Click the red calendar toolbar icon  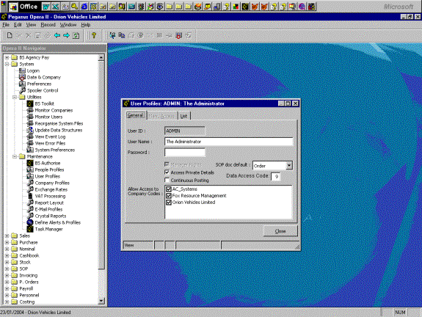coord(178,35)
